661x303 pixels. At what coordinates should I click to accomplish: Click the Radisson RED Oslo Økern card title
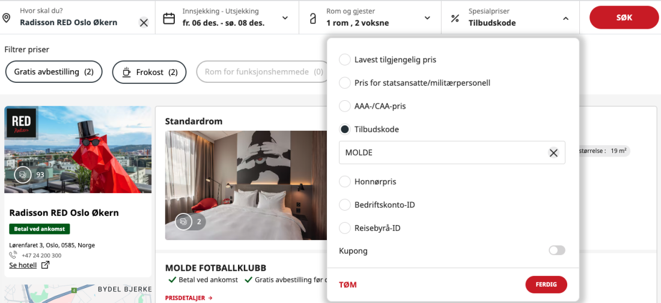64,213
